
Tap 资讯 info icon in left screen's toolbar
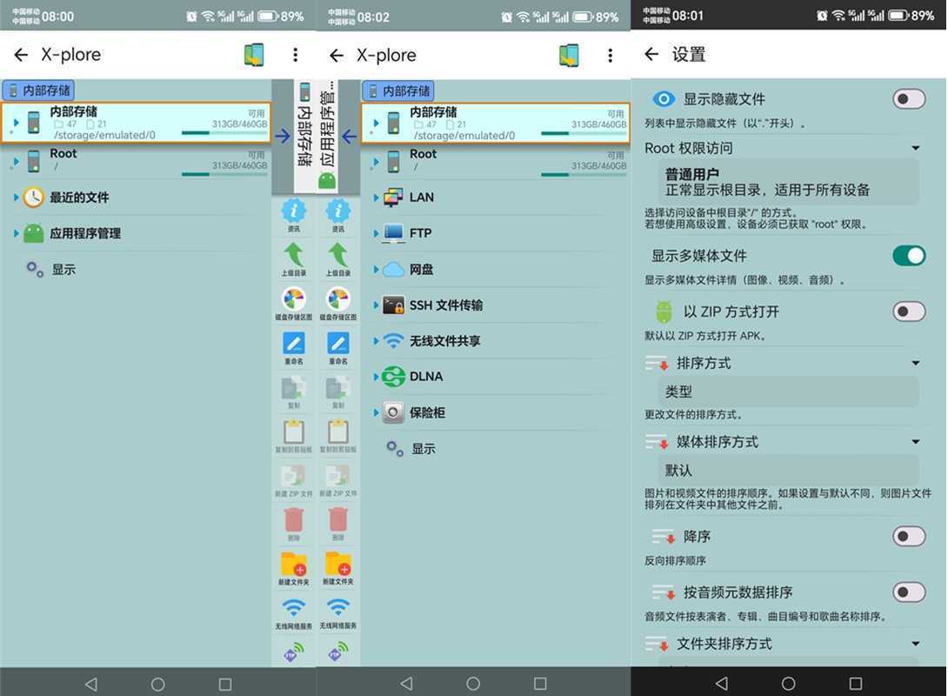click(x=294, y=215)
